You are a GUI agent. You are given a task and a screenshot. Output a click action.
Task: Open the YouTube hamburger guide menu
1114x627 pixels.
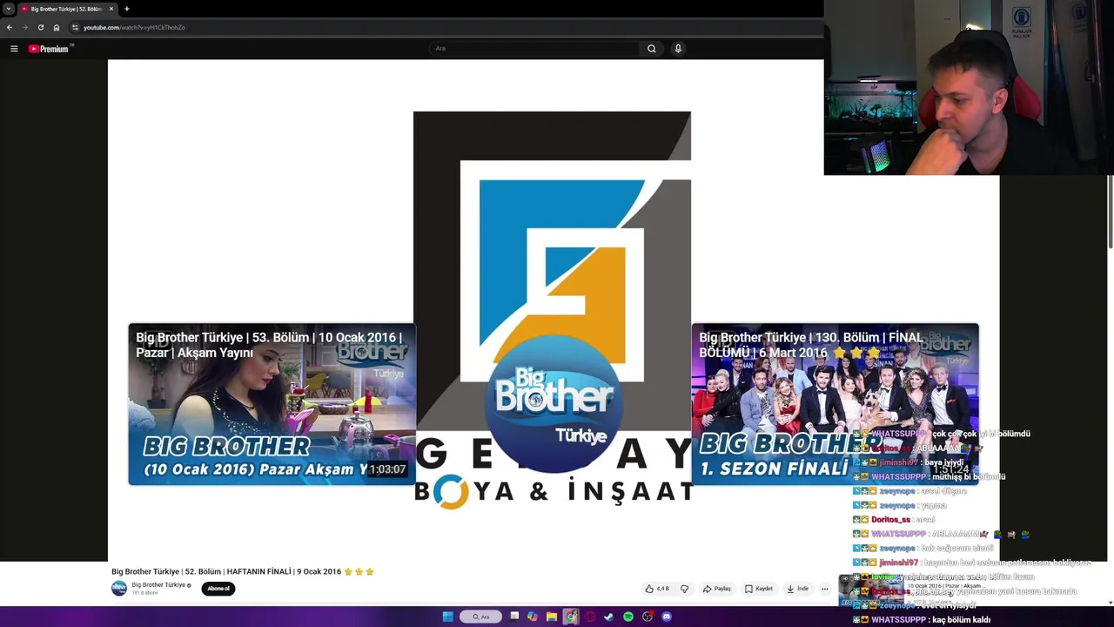[x=14, y=49]
